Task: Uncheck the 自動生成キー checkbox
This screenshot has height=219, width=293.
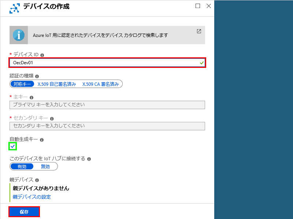Action: 13,146
